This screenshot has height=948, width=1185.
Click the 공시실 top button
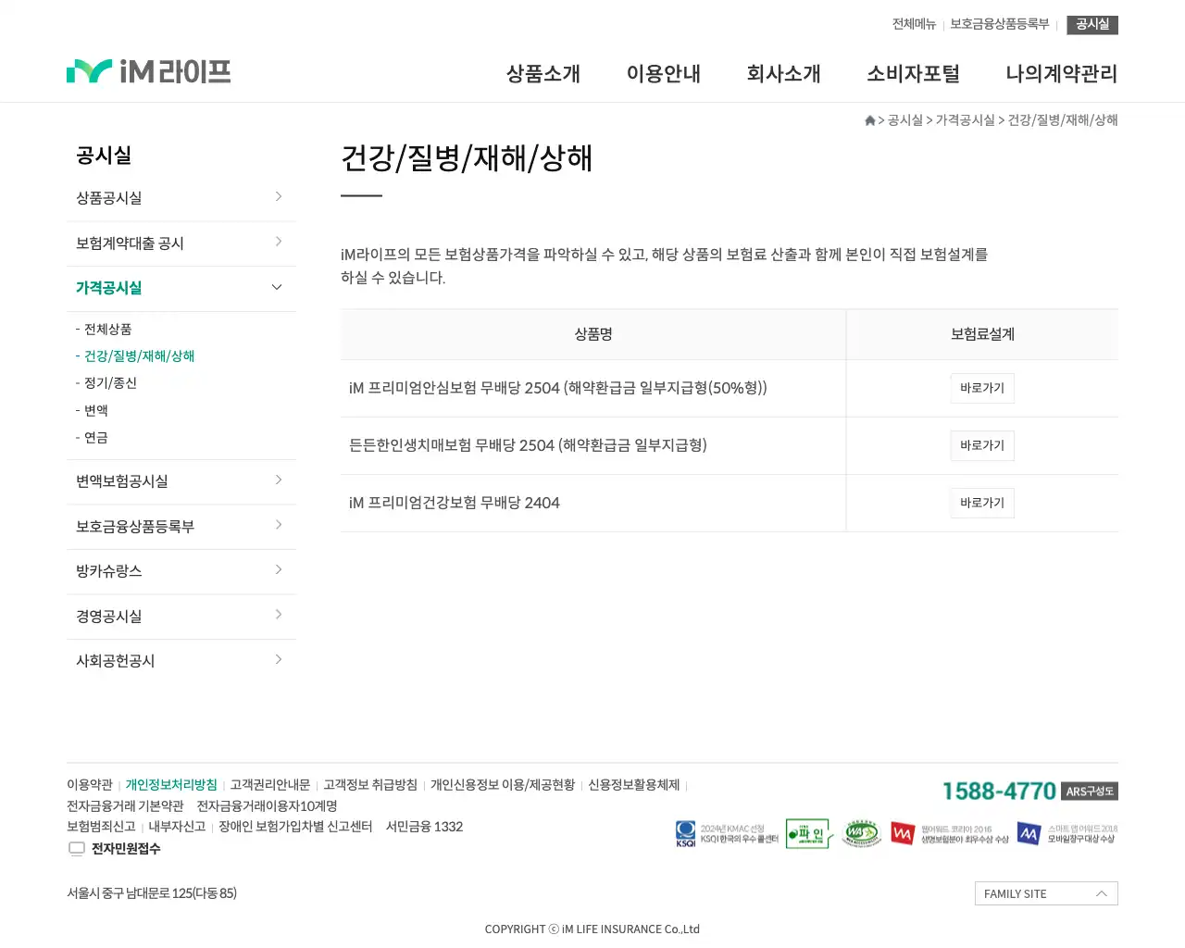click(x=1092, y=24)
